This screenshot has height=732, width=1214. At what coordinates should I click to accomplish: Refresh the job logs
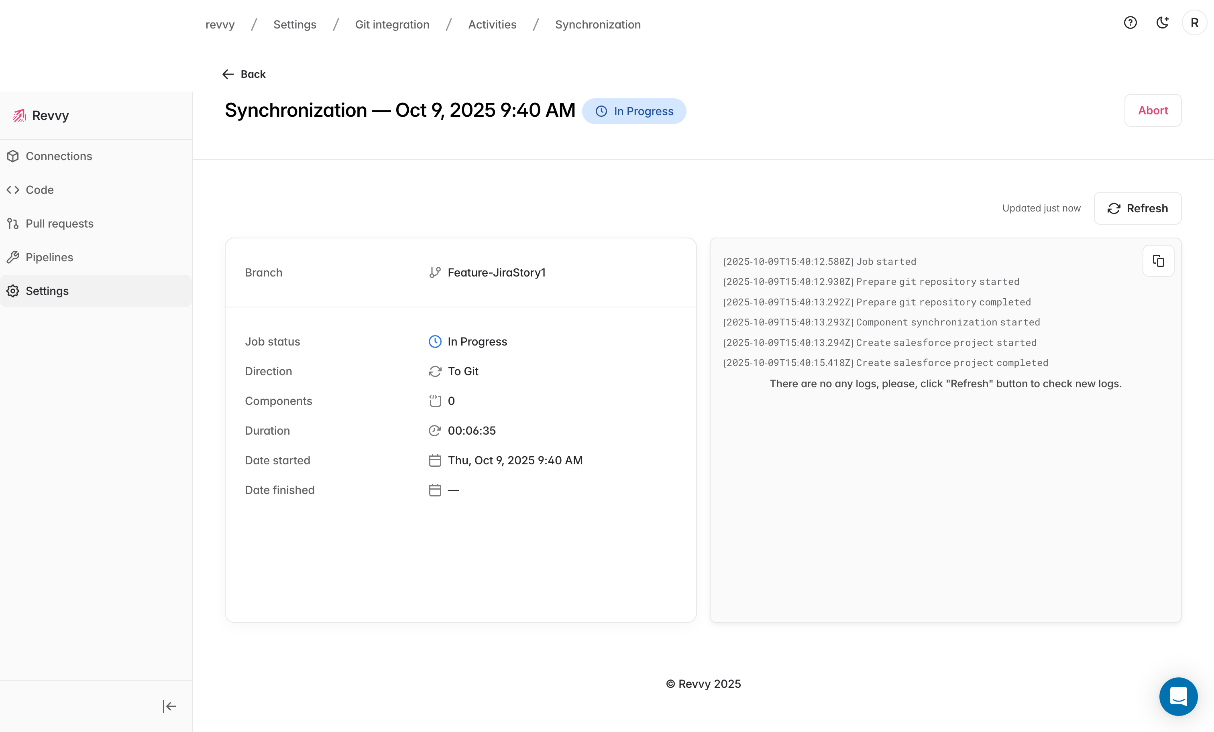[x=1137, y=208]
